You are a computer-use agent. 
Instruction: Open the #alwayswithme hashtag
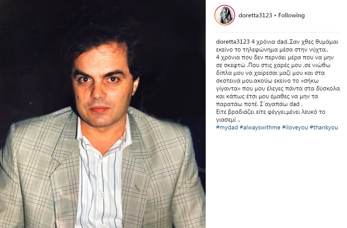[x=260, y=128]
